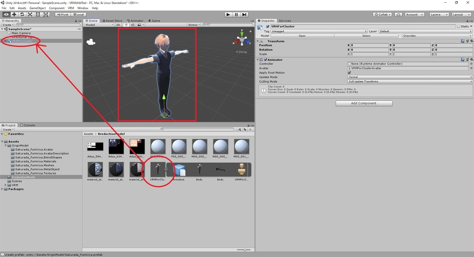Switch to the Services tab
The height and width of the screenshot is (257, 474).
coord(285,21)
